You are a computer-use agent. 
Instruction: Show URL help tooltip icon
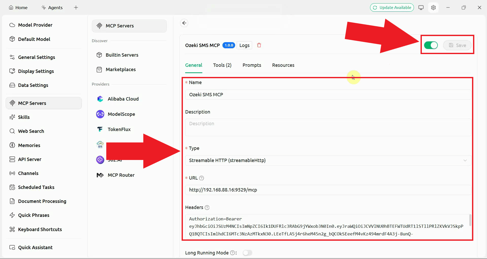pos(202,178)
